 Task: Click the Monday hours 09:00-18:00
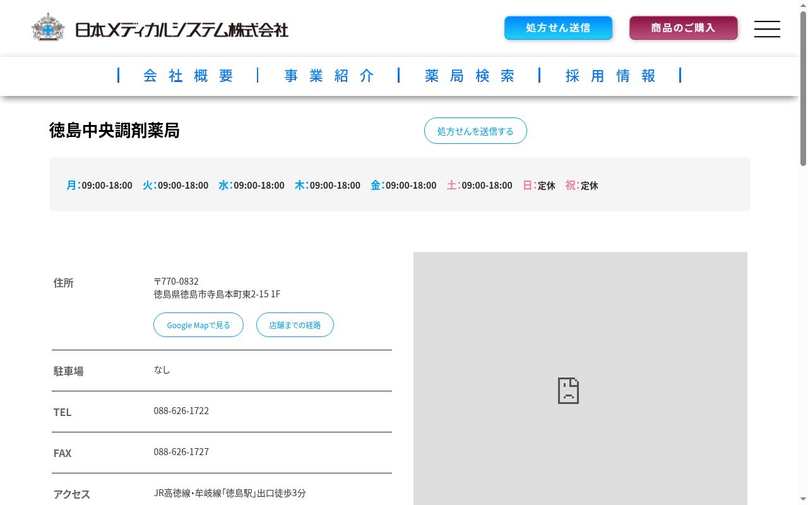[107, 186]
